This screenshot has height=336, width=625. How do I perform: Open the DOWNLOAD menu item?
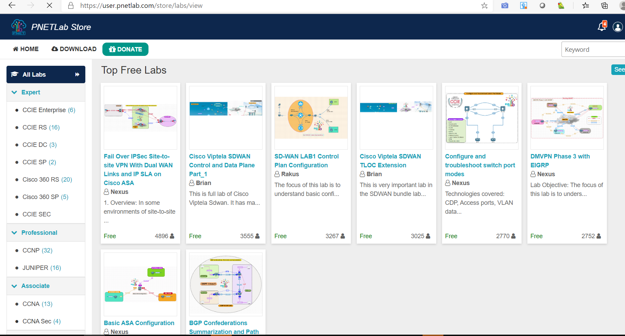point(74,49)
